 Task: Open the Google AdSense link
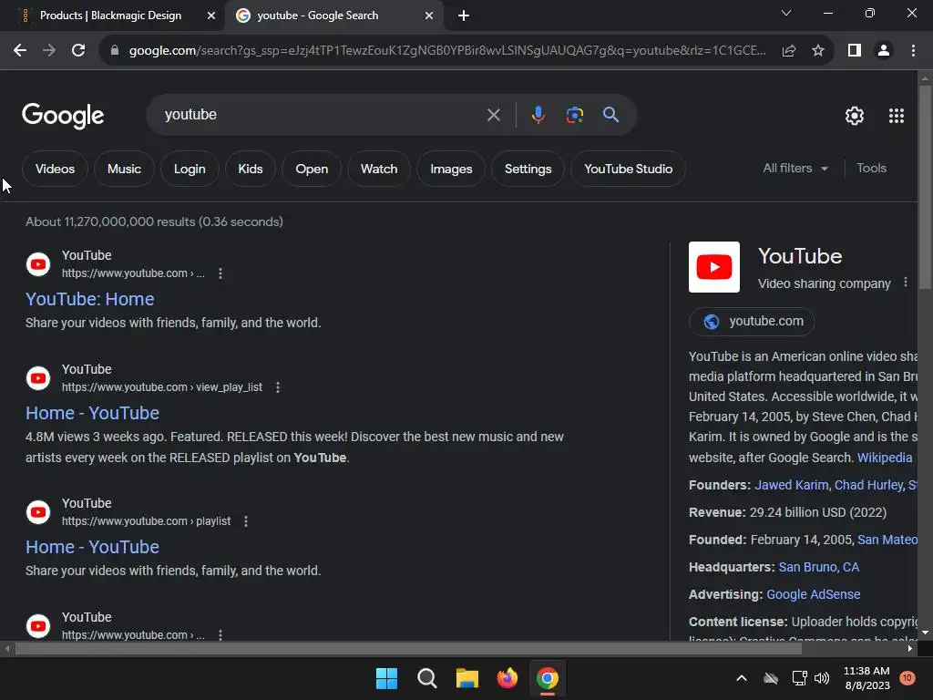pyautogui.click(x=813, y=594)
